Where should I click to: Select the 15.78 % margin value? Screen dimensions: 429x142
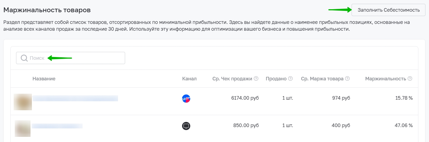pyautogui.click(x=404, y=98)
